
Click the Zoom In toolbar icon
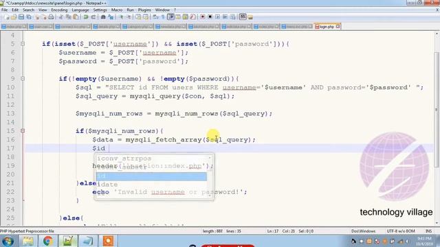click(121, 17)
